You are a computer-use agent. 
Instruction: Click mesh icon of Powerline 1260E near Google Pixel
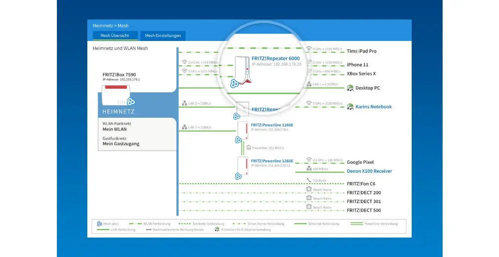click(238, 176)
